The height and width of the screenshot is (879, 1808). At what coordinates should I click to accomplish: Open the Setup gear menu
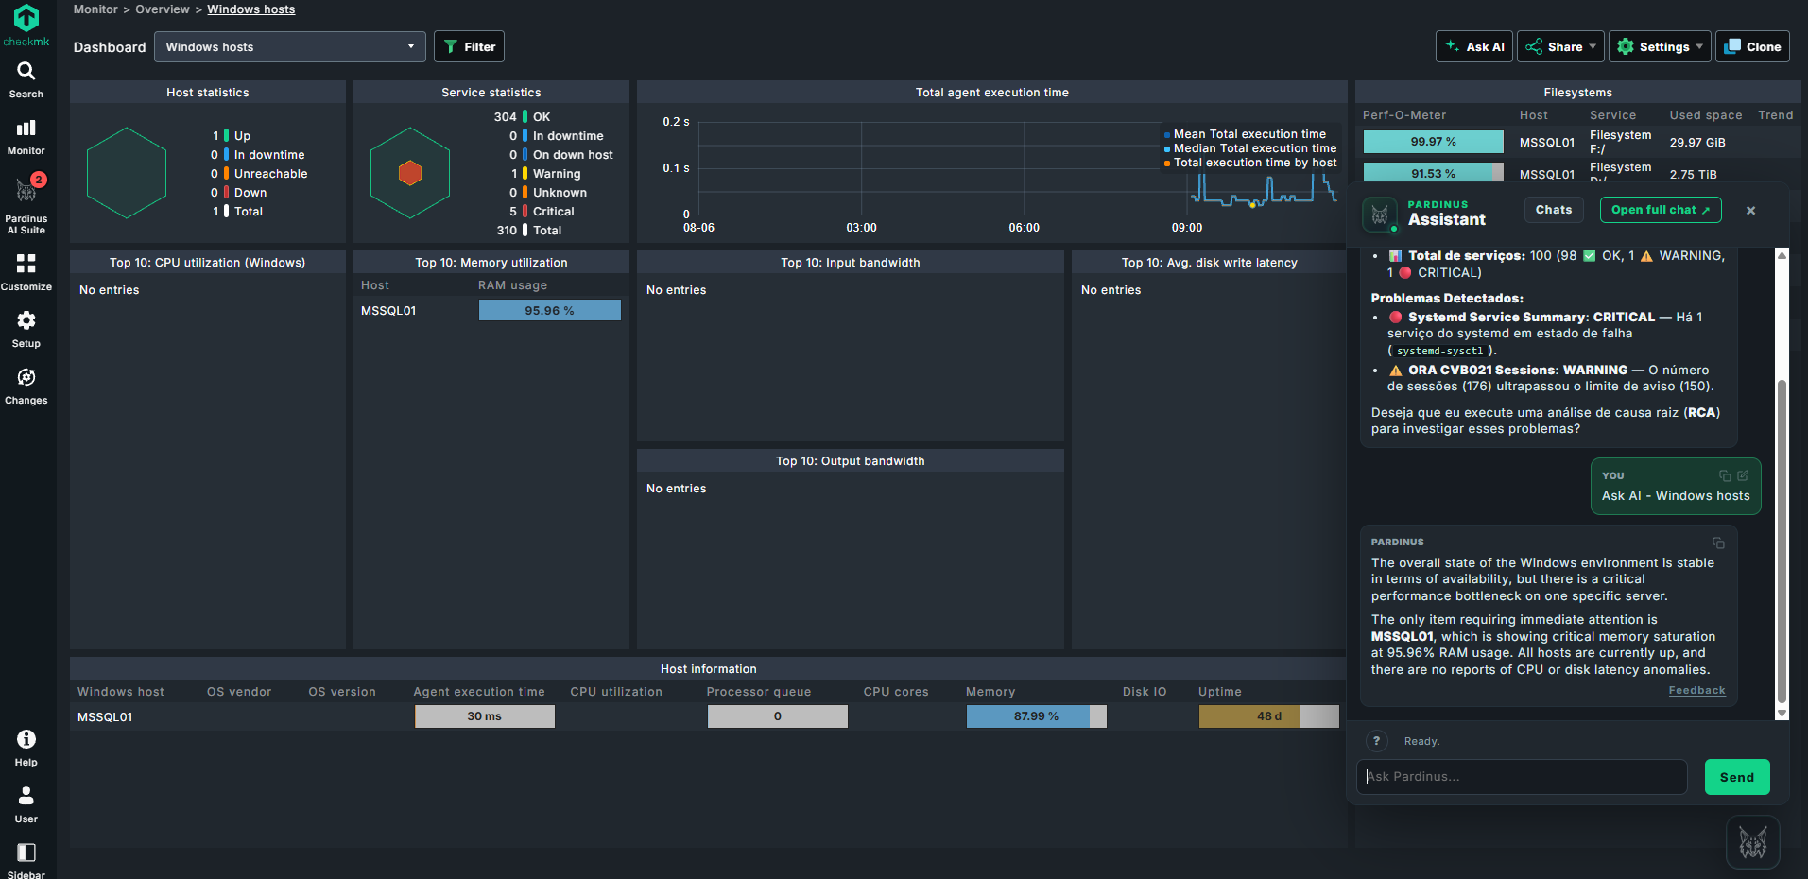(26, 330)
